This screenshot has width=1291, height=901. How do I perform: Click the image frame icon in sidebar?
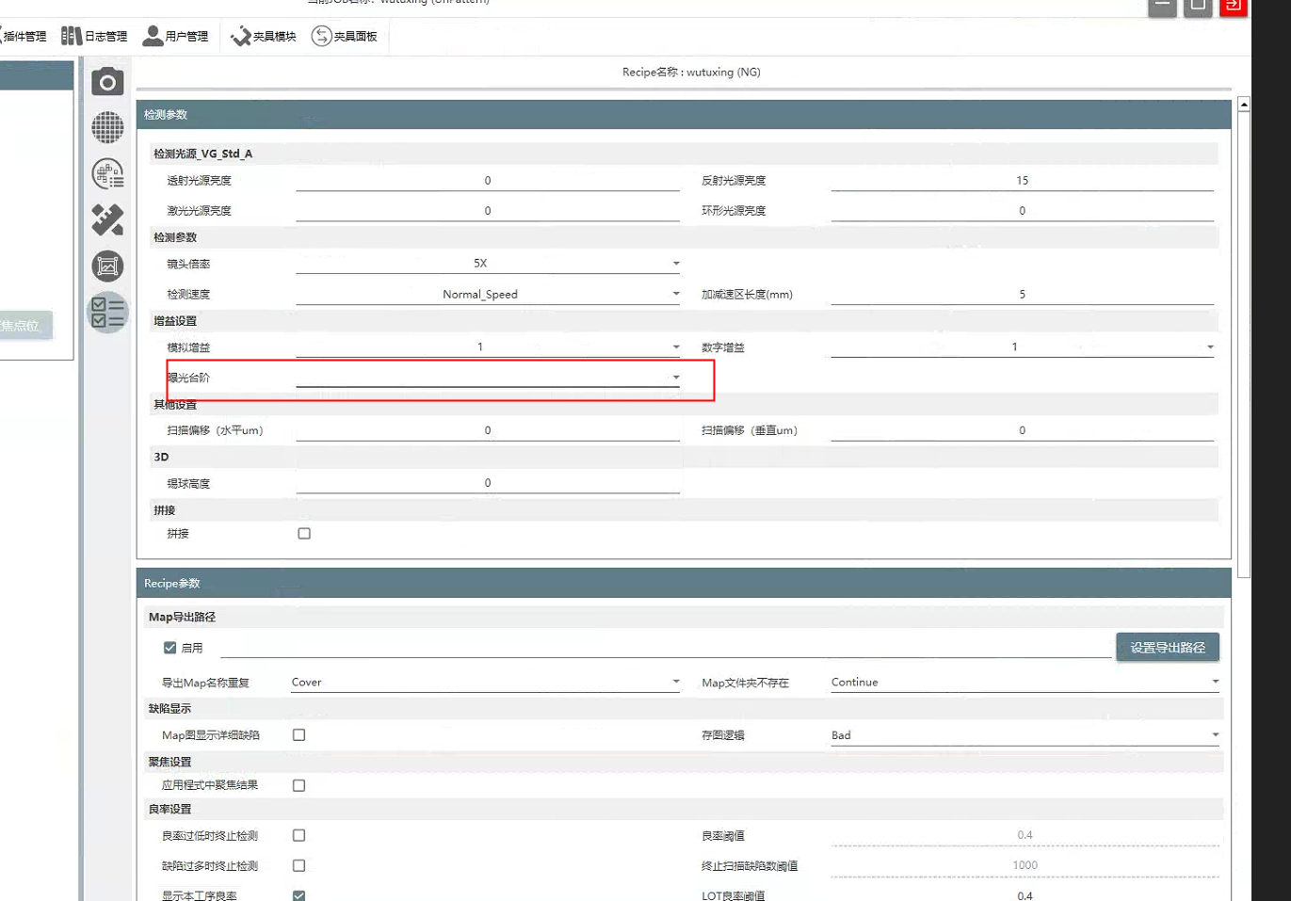(x=107, y=266)
